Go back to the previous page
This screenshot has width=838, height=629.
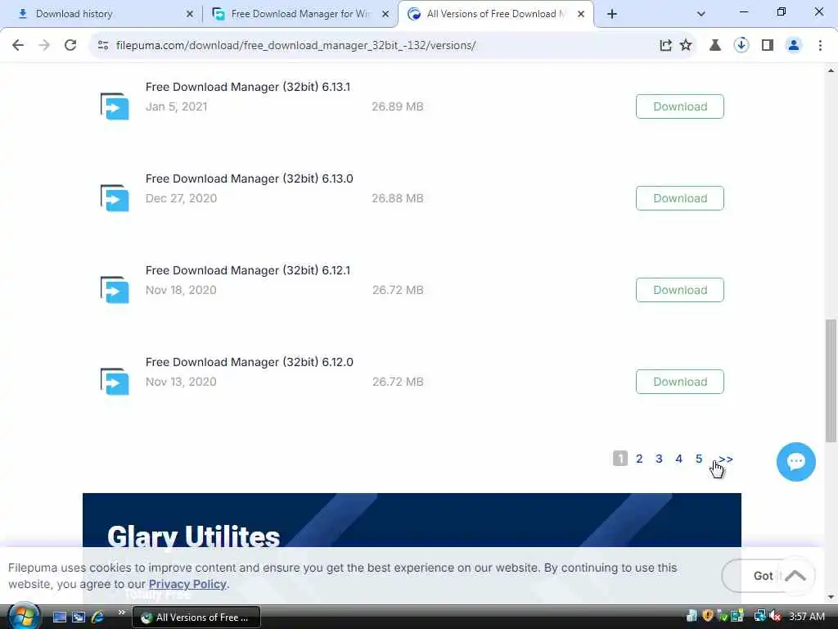(x=18, y=46)
